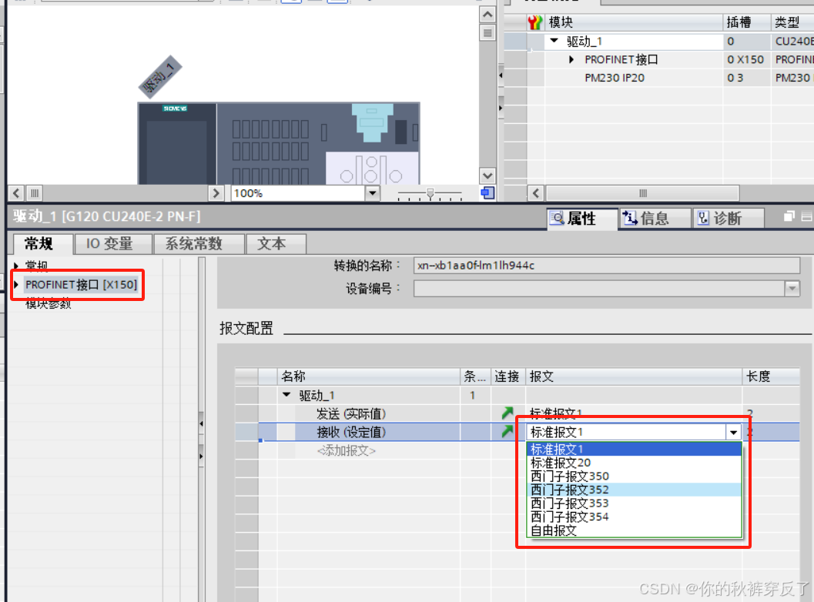Choose 标准报文20 from the list
This screenshot has height=602, width=814.
point(634,463)
